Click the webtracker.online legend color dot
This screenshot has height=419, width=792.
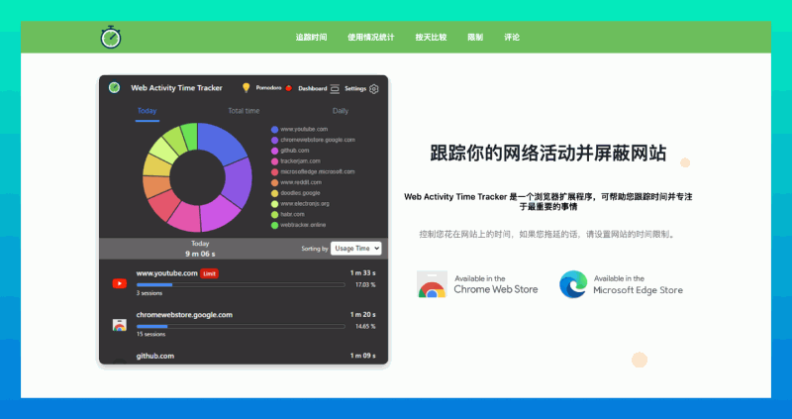click(x=275, y=225)
